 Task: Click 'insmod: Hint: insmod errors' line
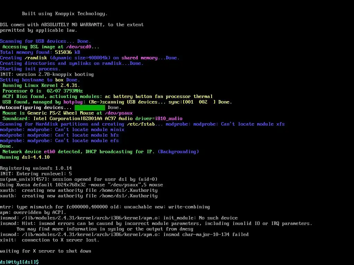tap(156, 224)
